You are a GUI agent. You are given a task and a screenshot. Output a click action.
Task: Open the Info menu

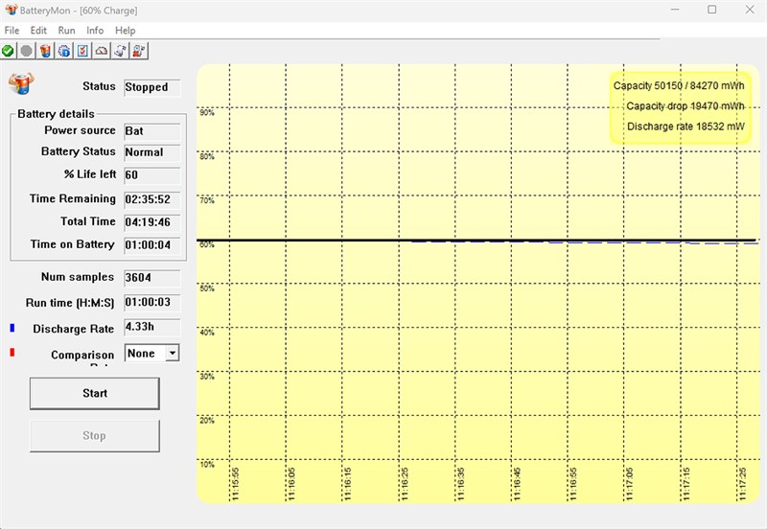95,31
